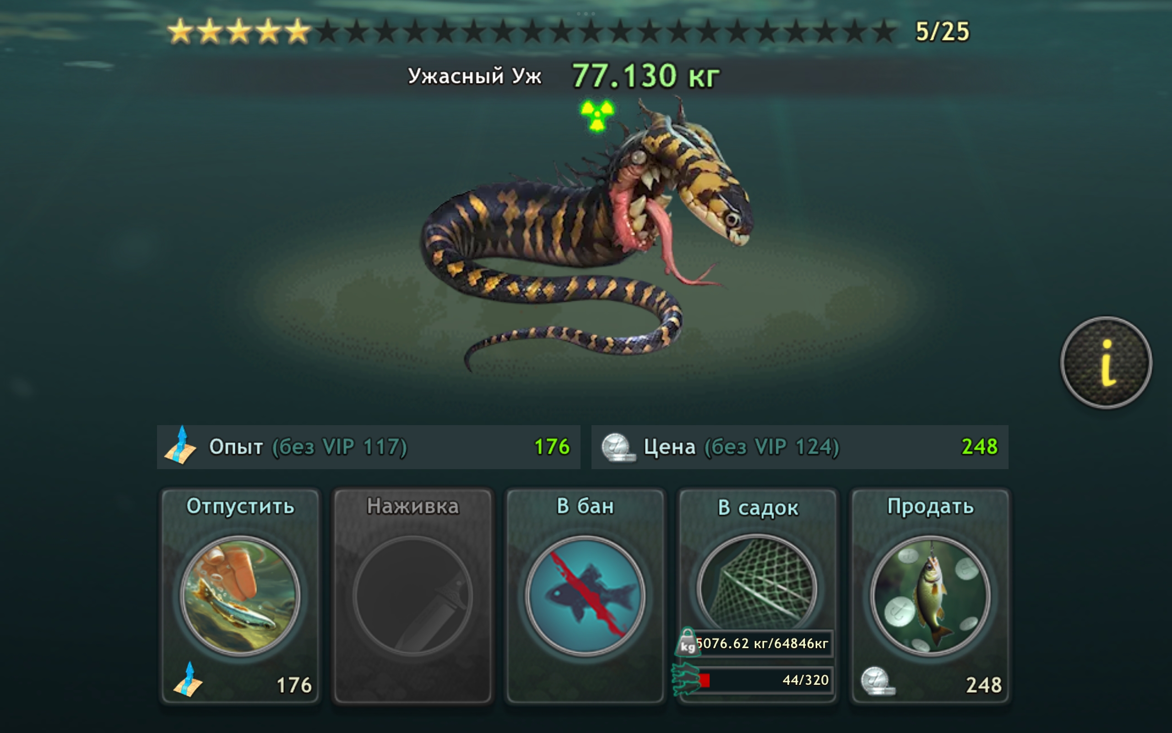Select the Отпустить card title

coord(240,506)
